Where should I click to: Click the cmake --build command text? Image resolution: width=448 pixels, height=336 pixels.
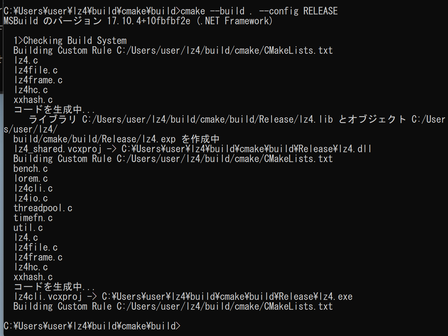click(259, 11)
